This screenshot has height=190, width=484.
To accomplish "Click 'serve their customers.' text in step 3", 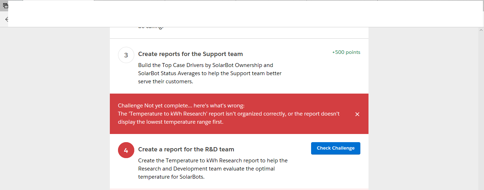I will pyautogui.click(x=165, y=82).
